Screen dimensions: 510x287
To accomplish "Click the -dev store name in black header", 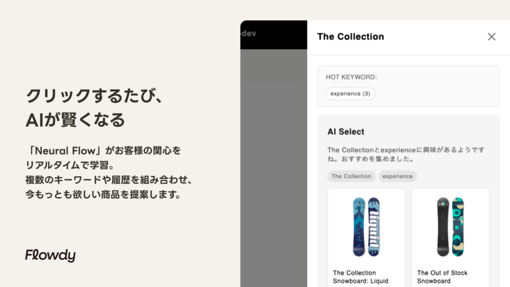I will coord(249,33).
